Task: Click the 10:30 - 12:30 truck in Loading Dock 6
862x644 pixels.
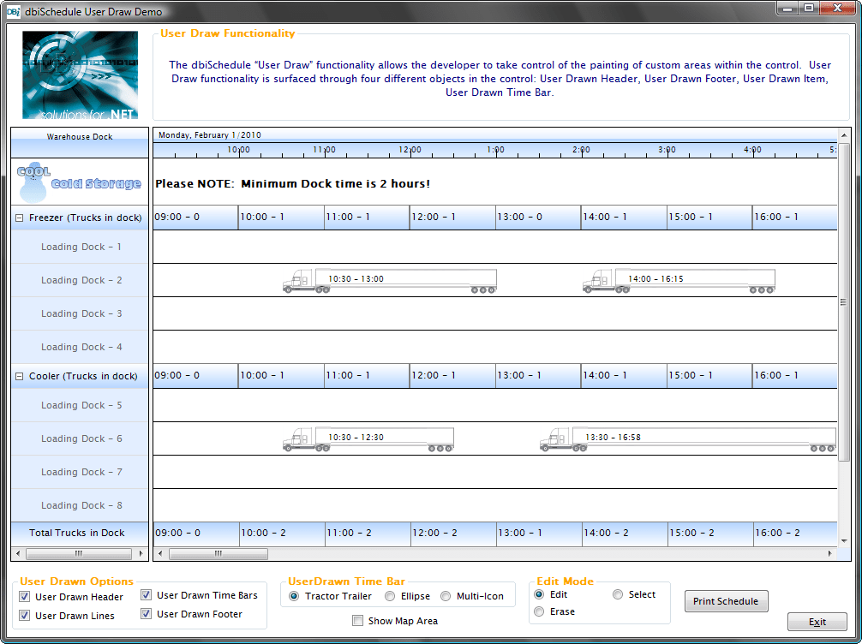Action: tap(368, 439)
